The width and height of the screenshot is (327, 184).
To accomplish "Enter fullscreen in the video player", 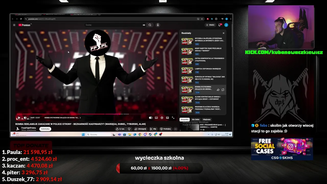I will pos(173,118).
